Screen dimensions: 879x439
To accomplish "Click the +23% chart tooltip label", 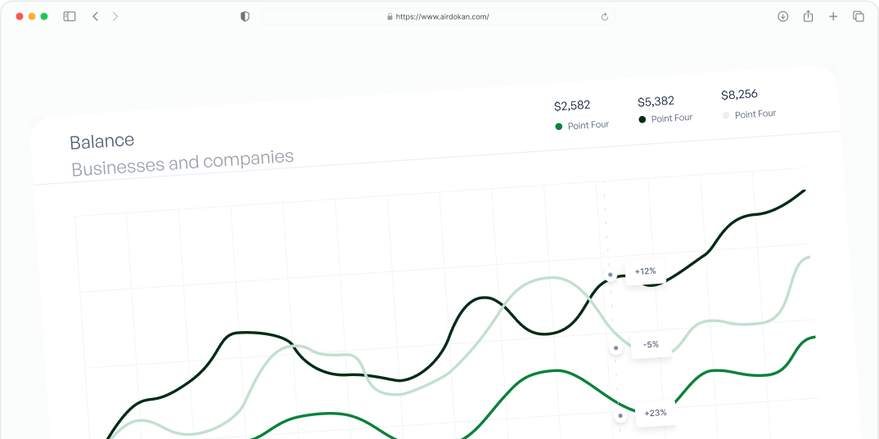I will (656, 413).
